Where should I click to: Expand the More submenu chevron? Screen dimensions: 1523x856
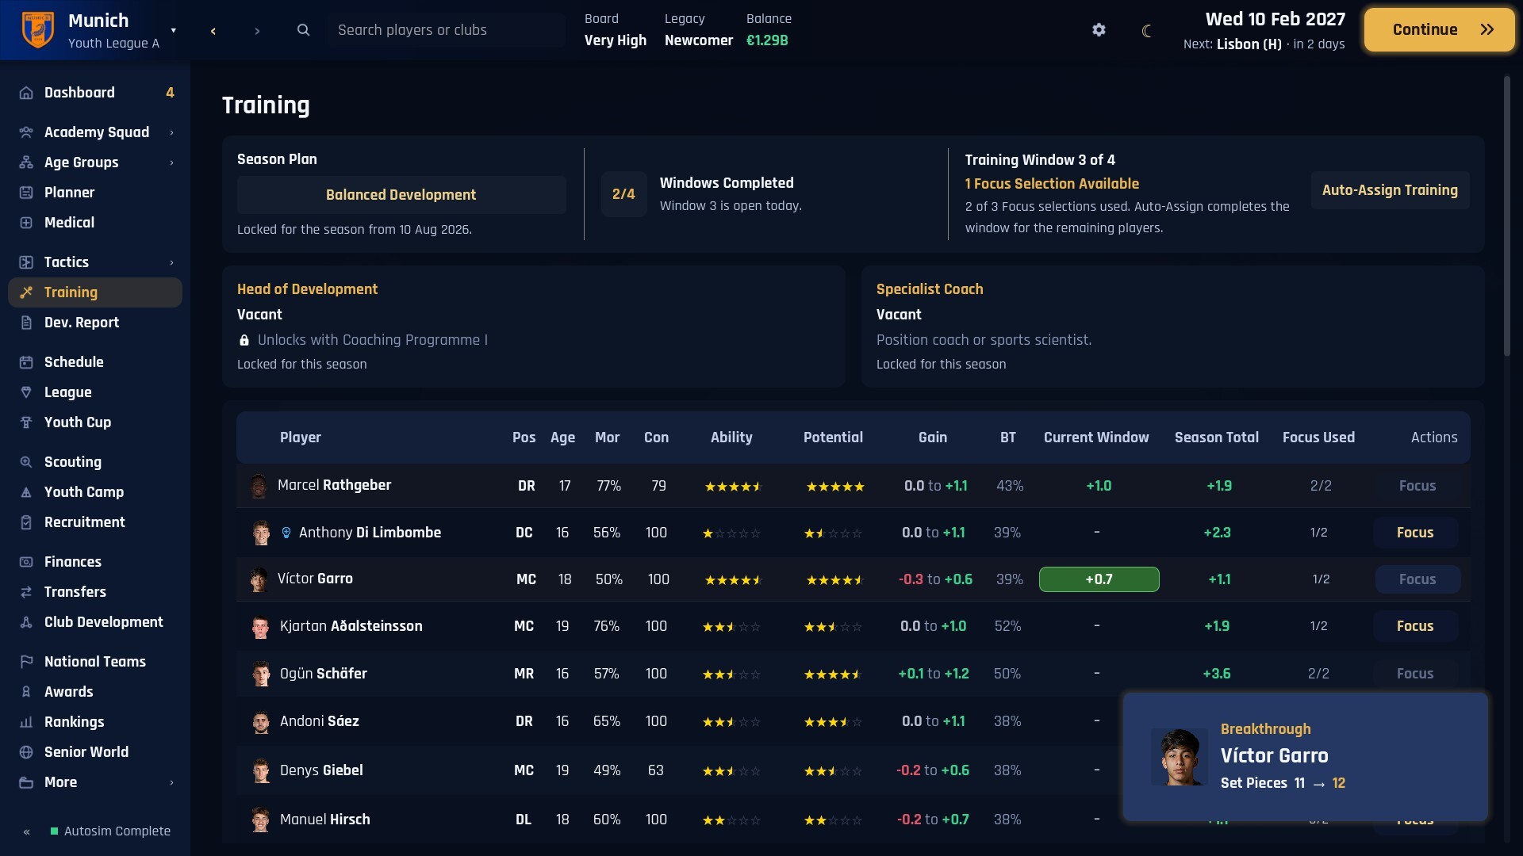[x=171, y=782]
